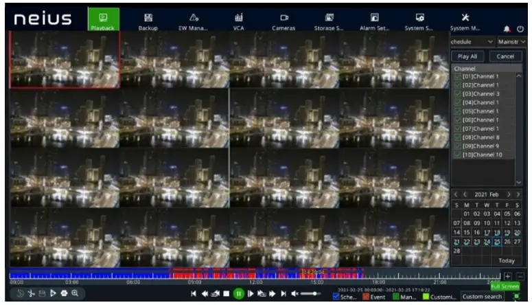Click the timeline at 06:00
Viewport: 532px width, 305px height.
click(x=133, y=275)
